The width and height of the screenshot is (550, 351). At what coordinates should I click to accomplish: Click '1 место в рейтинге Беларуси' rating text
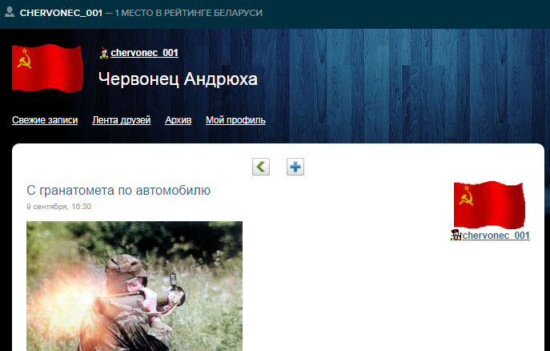click(189, 13)
